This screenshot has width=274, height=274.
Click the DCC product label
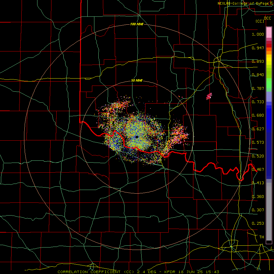(267, 18)
